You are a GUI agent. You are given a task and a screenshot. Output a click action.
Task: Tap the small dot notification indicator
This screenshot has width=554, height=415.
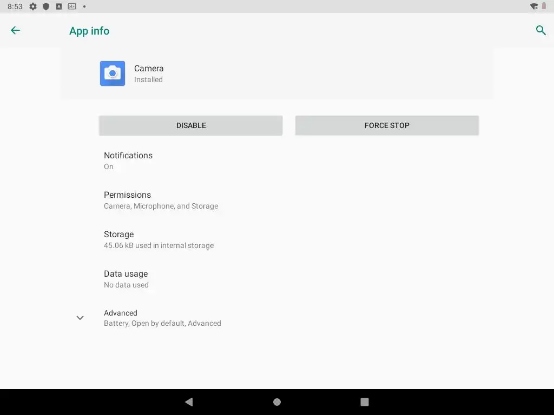pyautogui.click(x=84, y=6)
